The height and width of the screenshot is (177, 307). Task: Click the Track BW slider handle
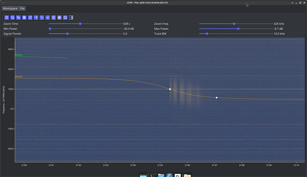207,34
